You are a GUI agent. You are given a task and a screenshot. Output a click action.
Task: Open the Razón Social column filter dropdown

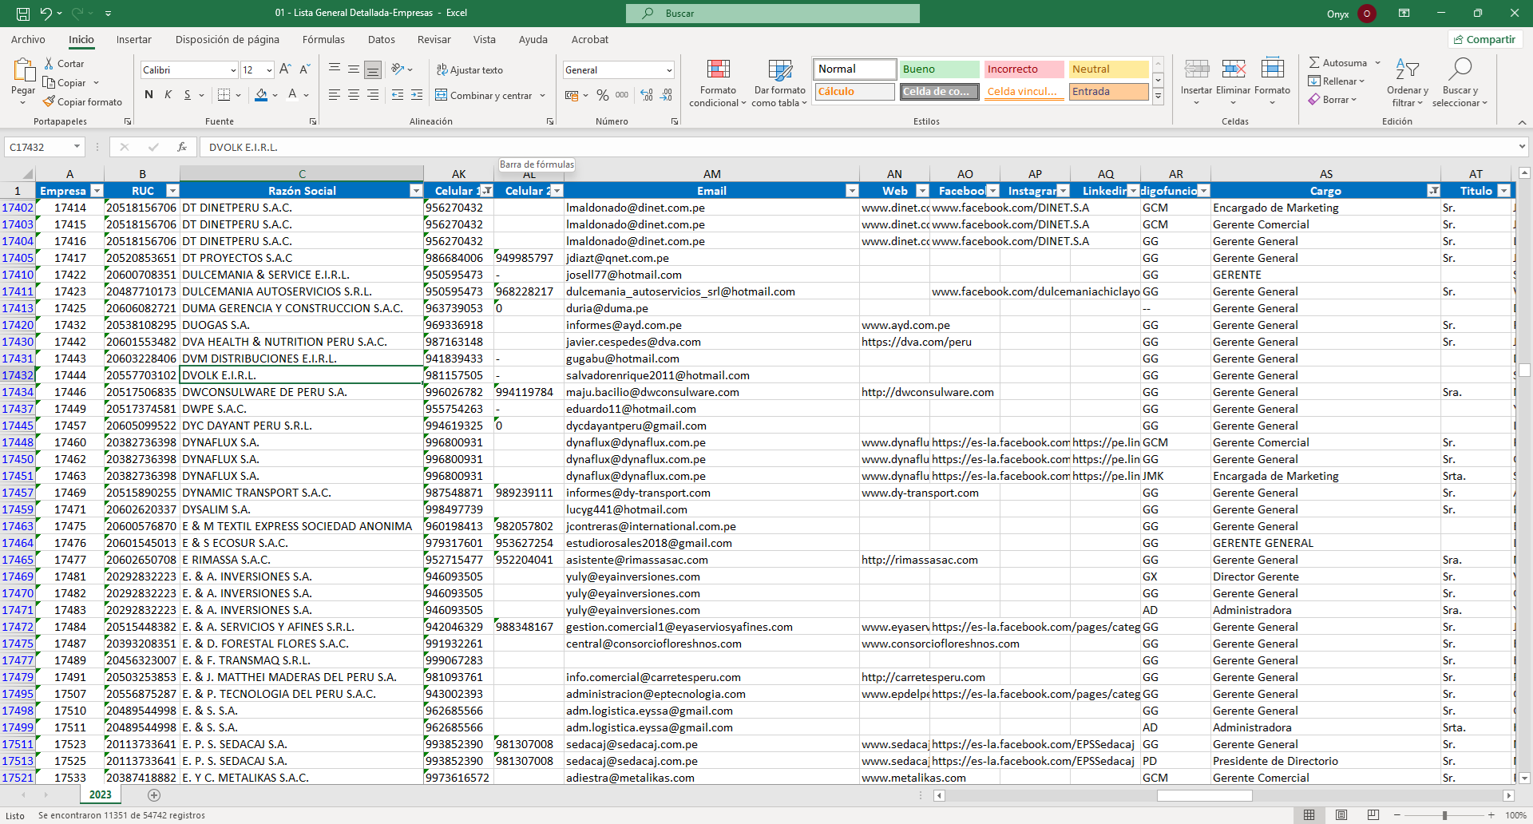coord(415,191)
